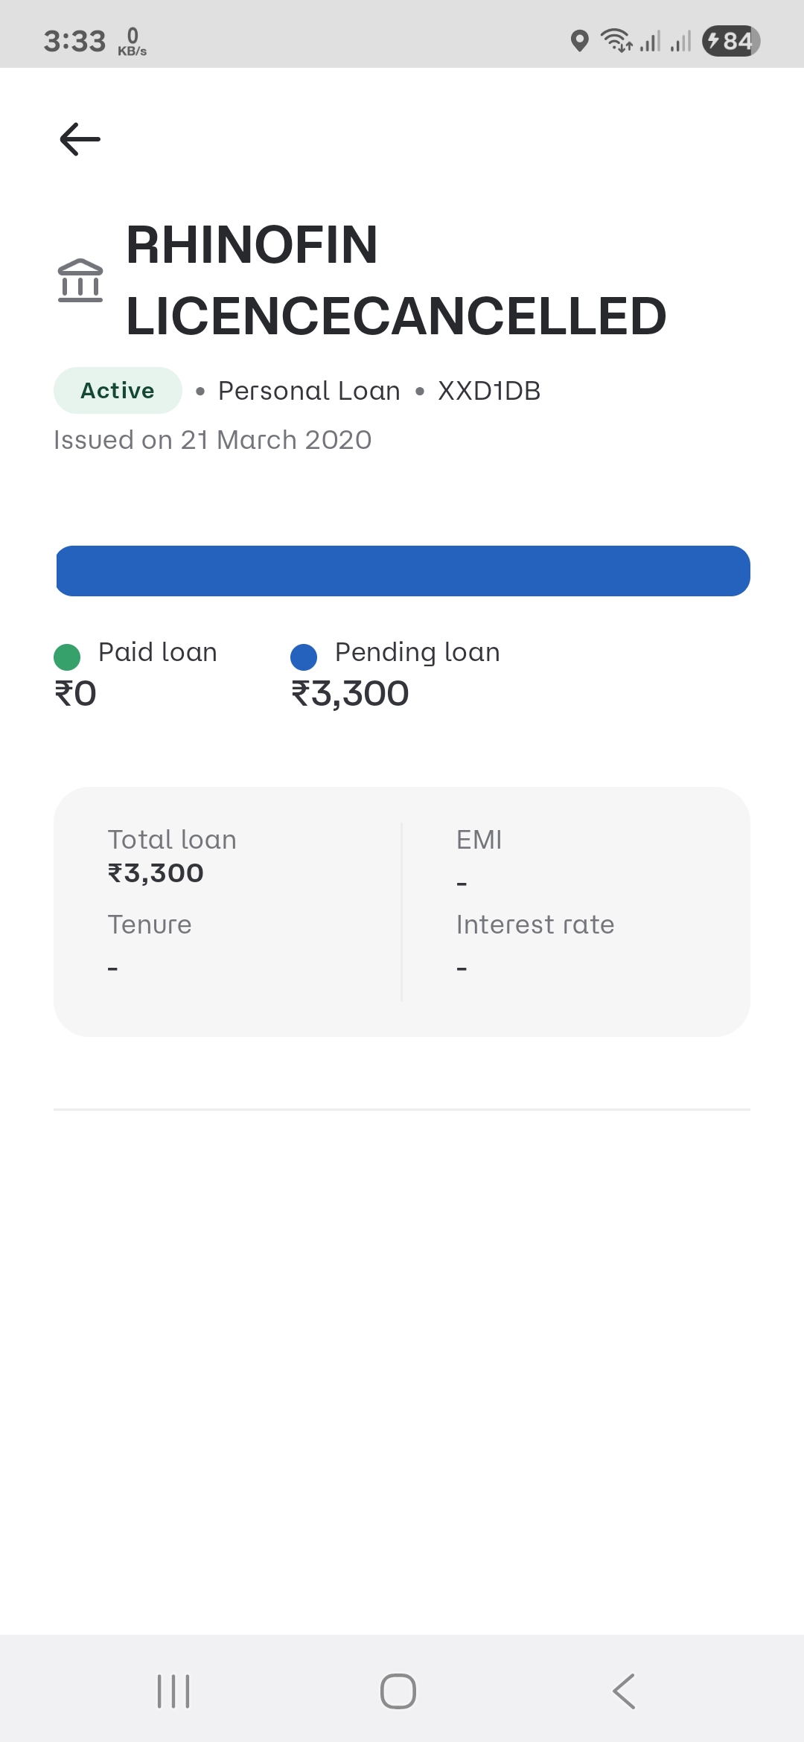The width and height of the screenshot is (804, 1742).
Task: Tap the blue Pending loan dot
Action: [304, 657]
